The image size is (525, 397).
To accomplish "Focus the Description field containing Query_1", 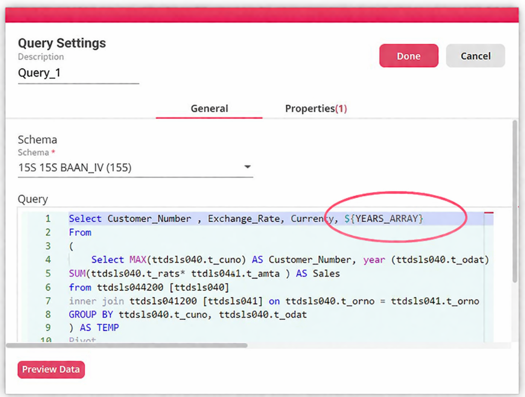I will (x=78, y=73).
